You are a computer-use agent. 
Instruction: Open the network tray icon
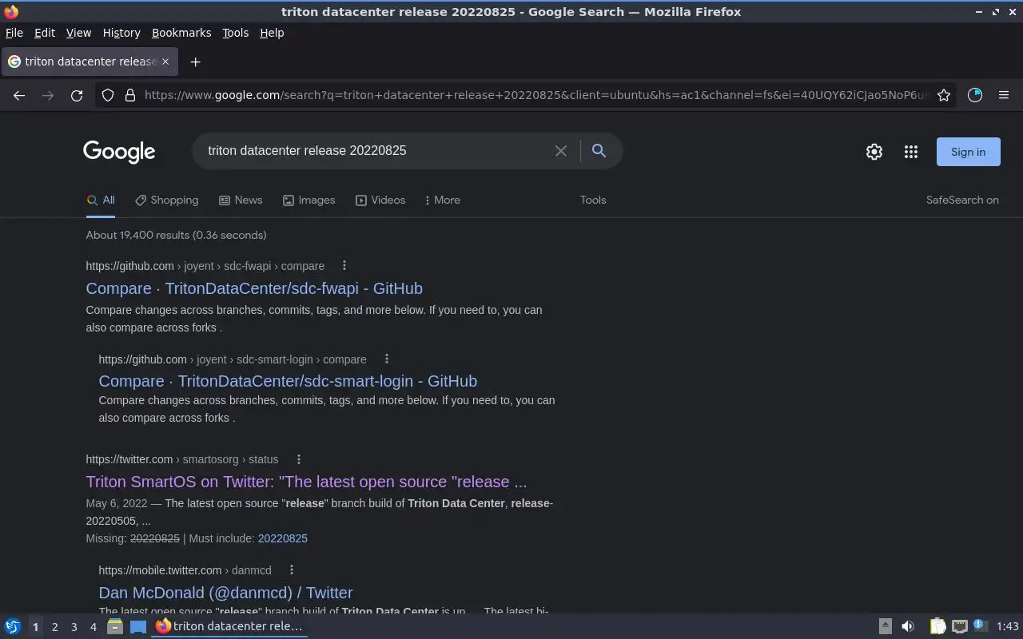tap(960, 626)
